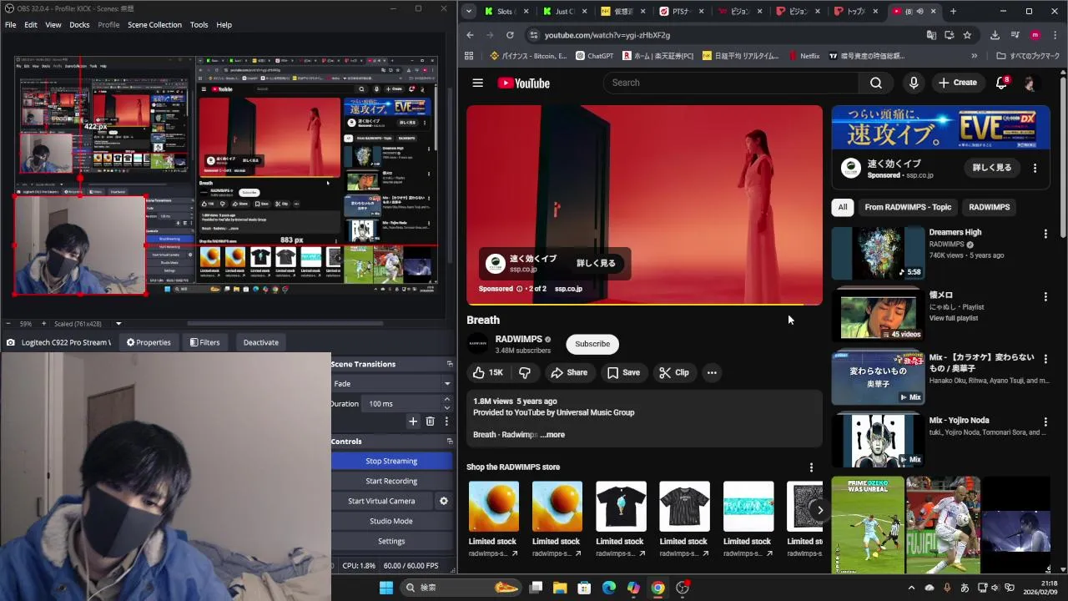1068x601 pixels.
Task: Open the preview scaling dropdown arrow
Action: (x=118, y=324)
